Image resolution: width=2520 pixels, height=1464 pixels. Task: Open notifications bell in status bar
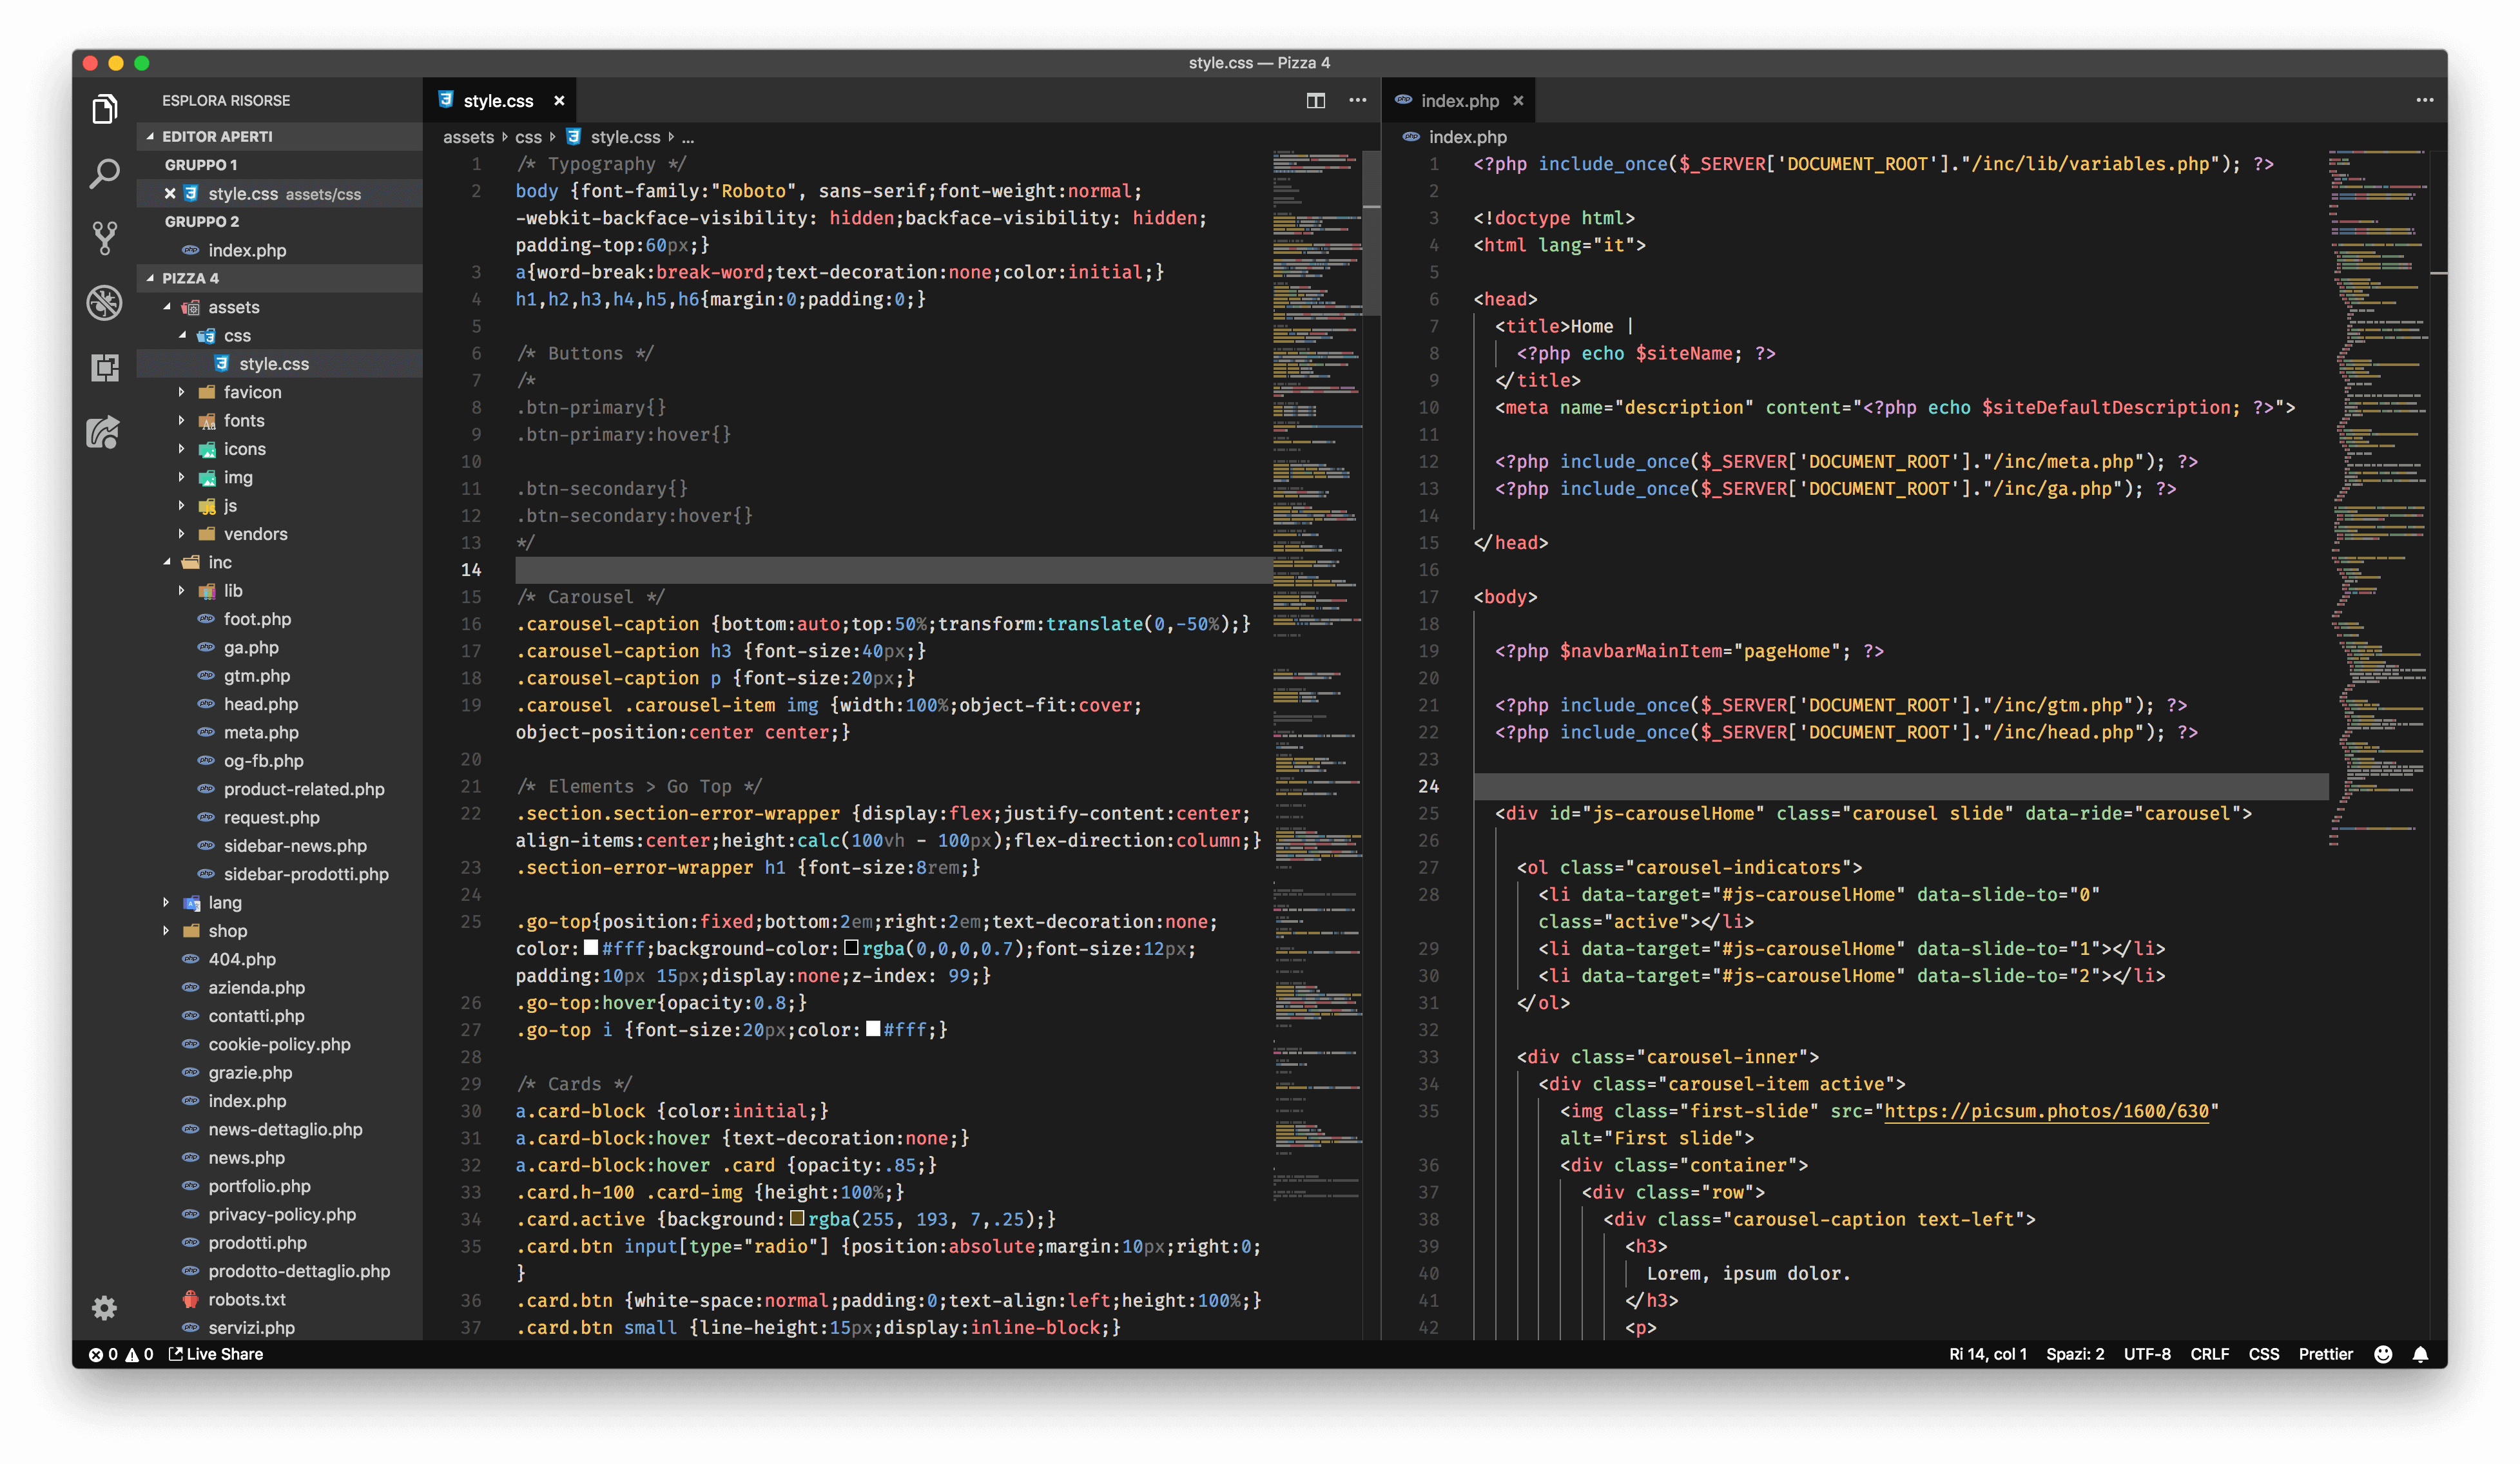coord(2420,1354)
